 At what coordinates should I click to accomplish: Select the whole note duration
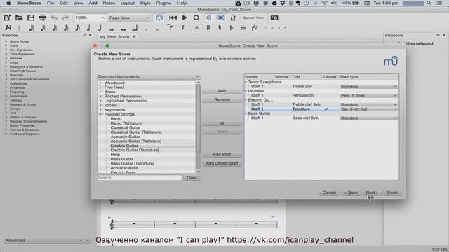pos(112,29)
